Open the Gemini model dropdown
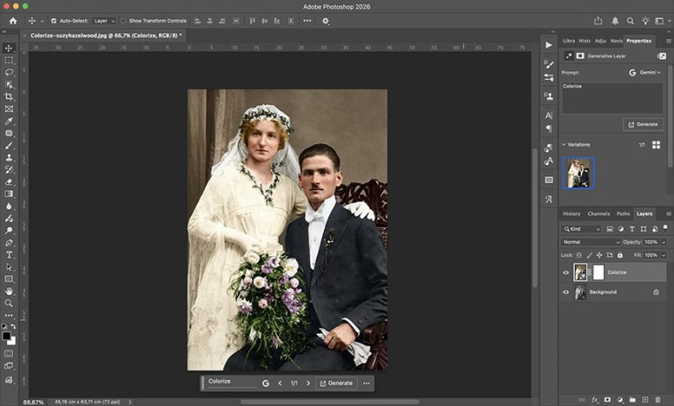The height and width of the screenshot is (406, 674). [x=644, y=73]
